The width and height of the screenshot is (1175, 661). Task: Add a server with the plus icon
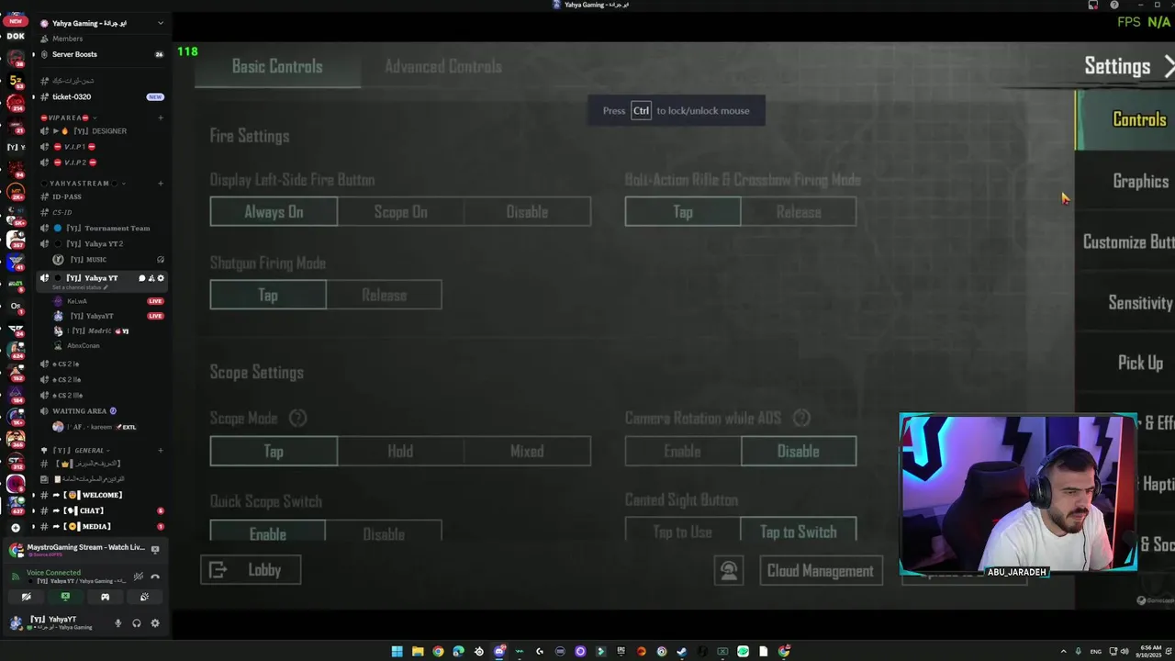point(15,527)
